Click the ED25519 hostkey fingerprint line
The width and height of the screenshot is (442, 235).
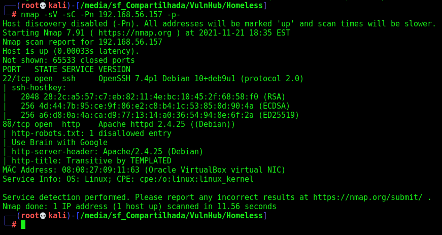pos(160,115)
